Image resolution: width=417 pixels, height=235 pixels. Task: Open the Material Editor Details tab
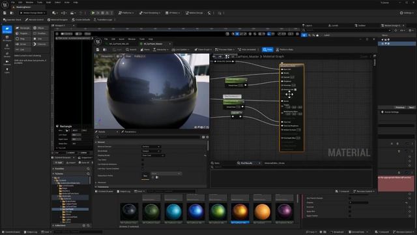tap(102, 132)
